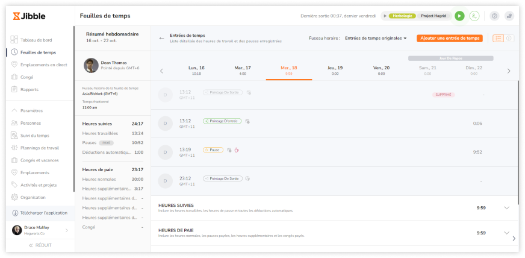This screenshot has width=525, height=258.
Task: Open the help question mark icon
Action: tap(494, 16)
